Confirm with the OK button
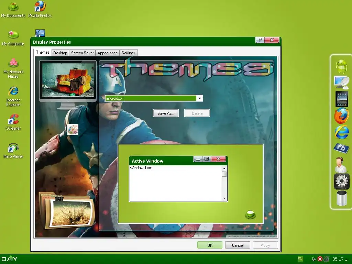Image resolution: width=352 pixels, height=264 pixels. click(x=210, y=245)
